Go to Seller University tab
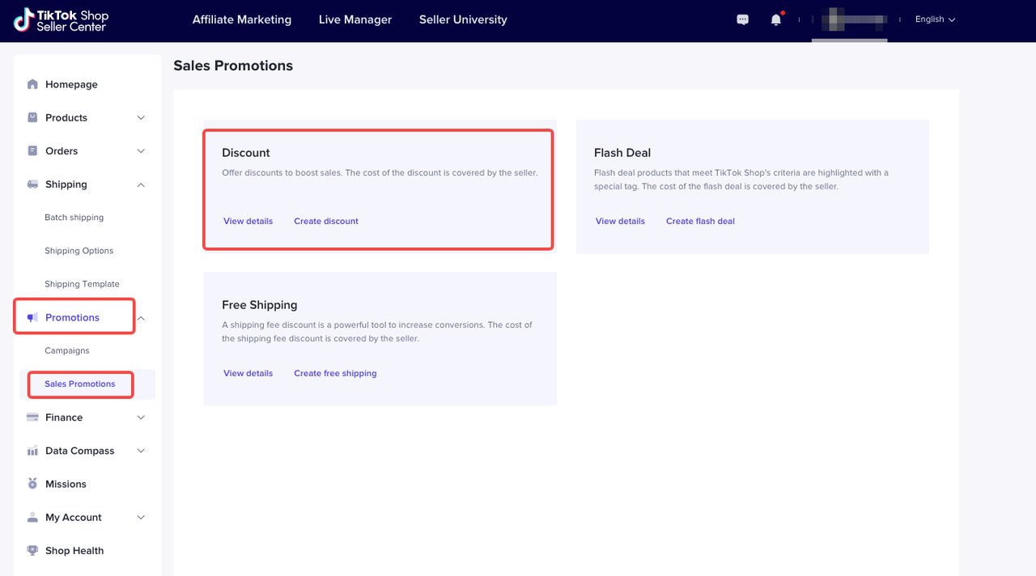This screenshot has height=576, width=1036. (463, 19)
